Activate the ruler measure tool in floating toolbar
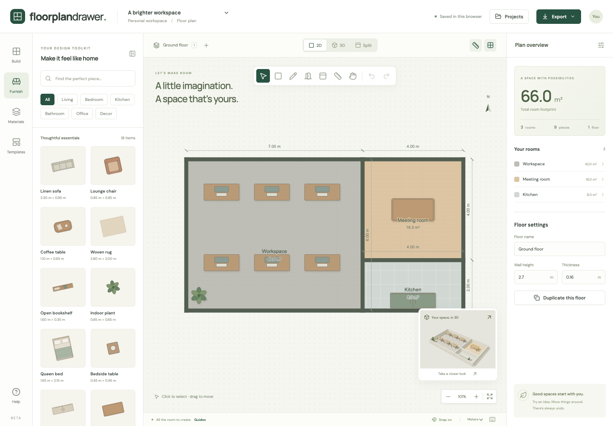 (x=338, y=76)
